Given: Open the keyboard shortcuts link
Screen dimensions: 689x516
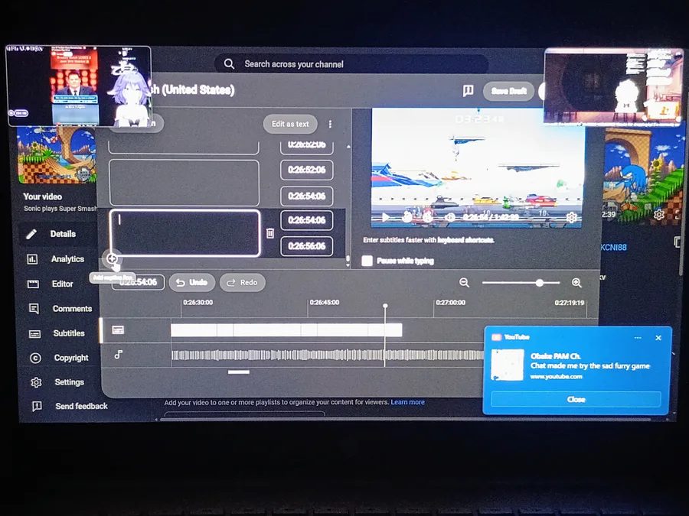Looking at the screenshot, I should pyautogui.click(x=465, y=240).
